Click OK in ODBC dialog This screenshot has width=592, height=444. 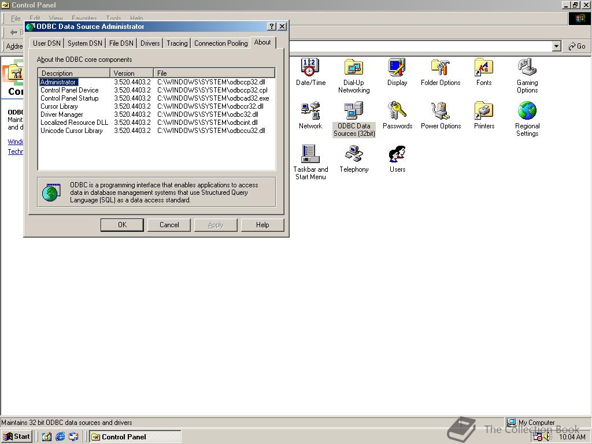pos(122,225)
